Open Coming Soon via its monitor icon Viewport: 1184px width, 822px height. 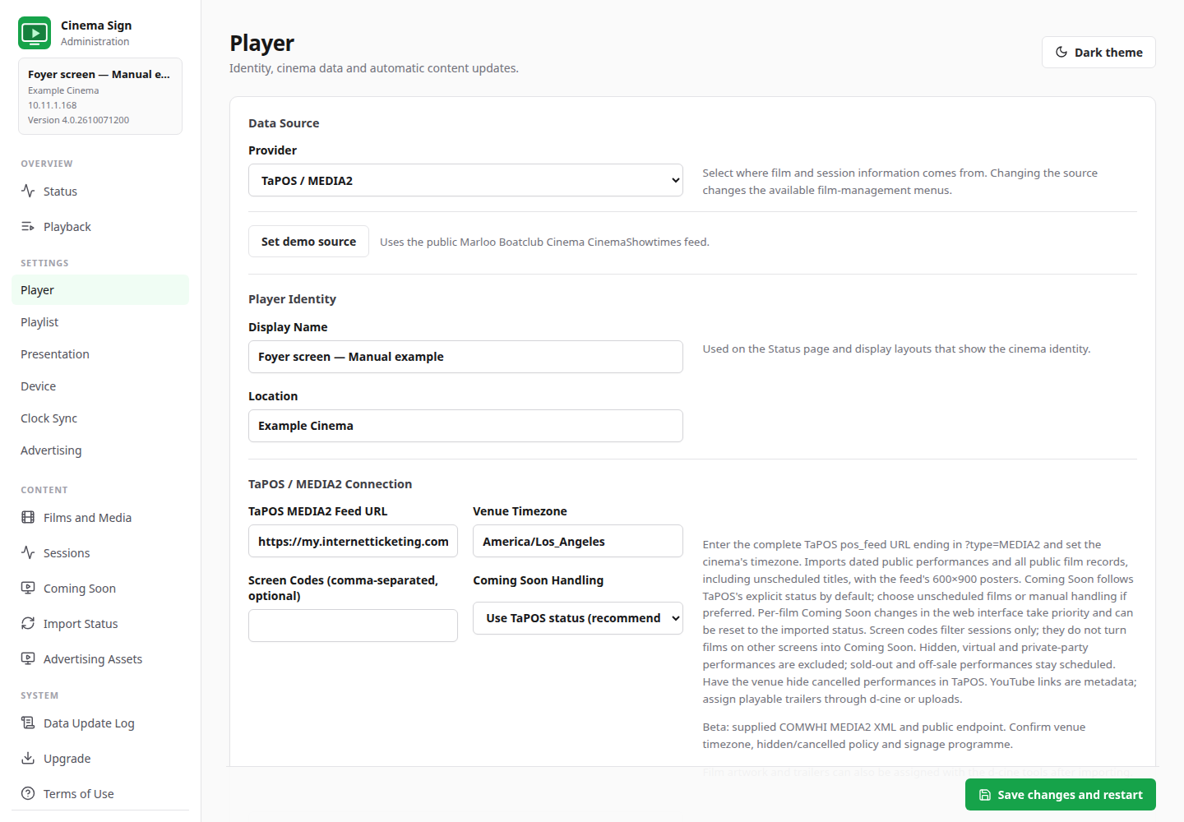pyautogui.click(x=28, y=588)
